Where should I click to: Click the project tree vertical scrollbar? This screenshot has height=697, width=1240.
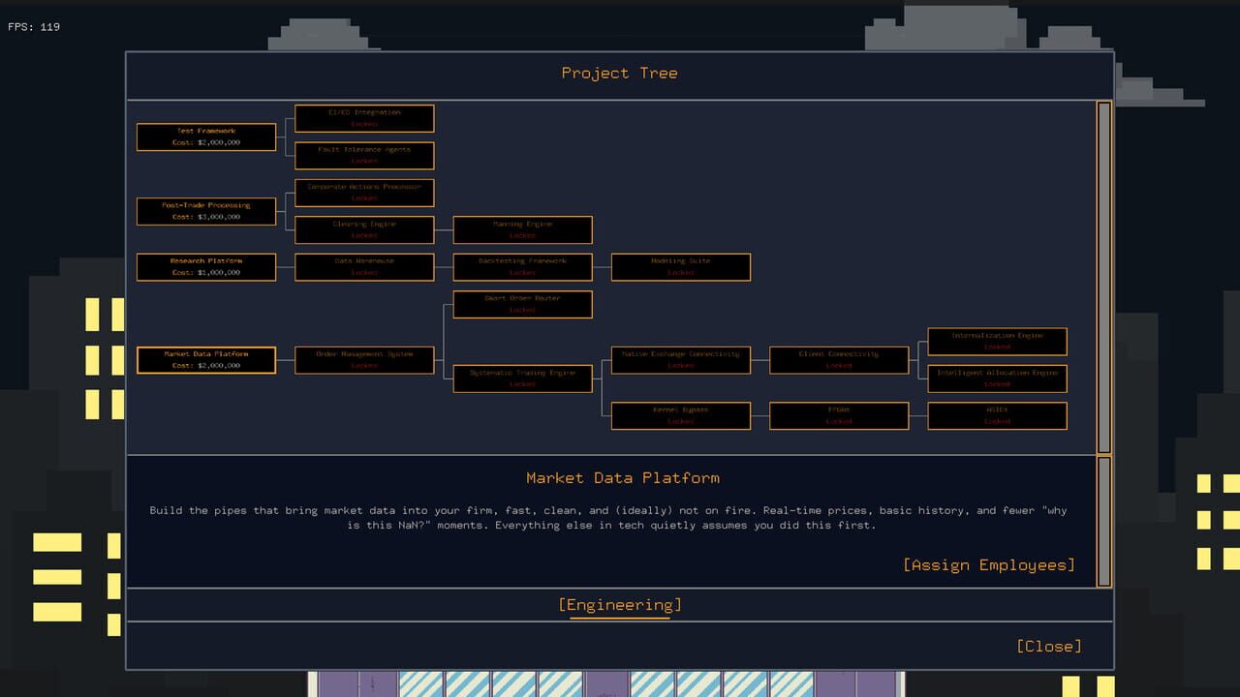tap(1103, 278)
